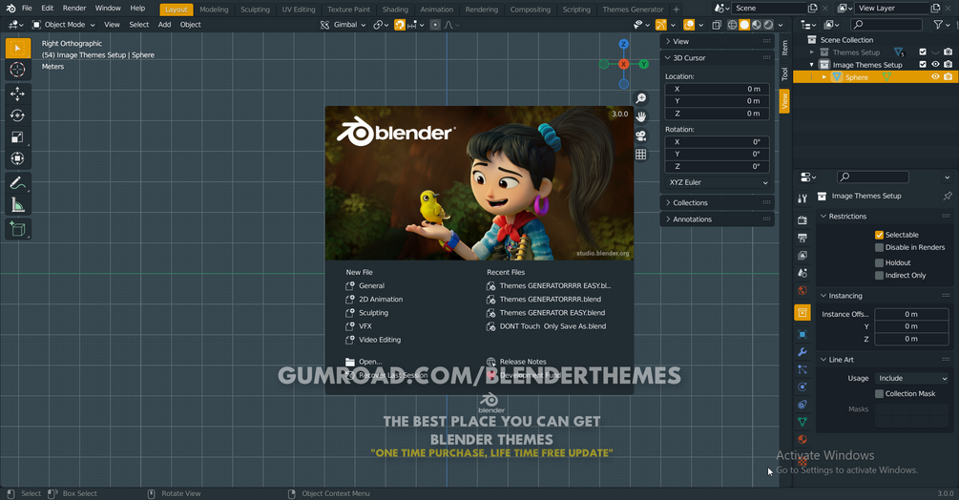The width and height of the screenshot is (959, 500).
Task: Click the blue Z axis navigation ball
Action: [x=623, y=44]
